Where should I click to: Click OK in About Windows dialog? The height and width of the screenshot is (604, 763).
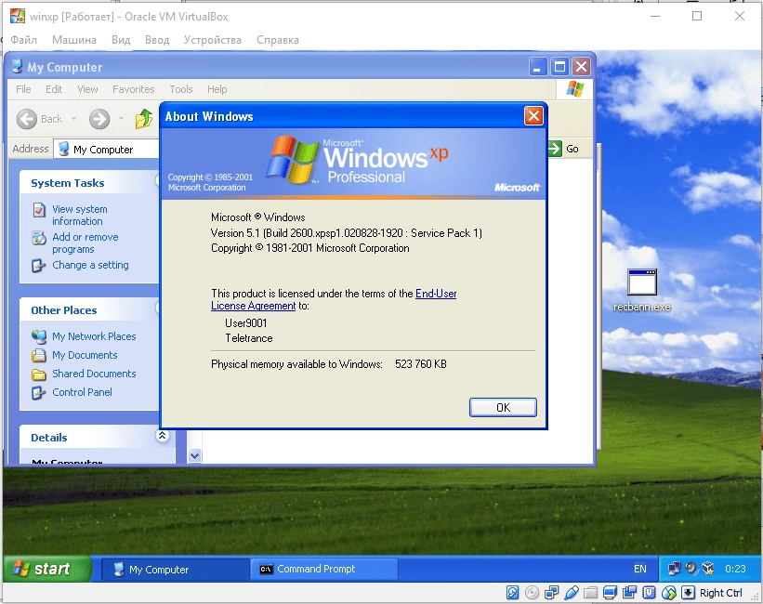(x=503, y=407)
